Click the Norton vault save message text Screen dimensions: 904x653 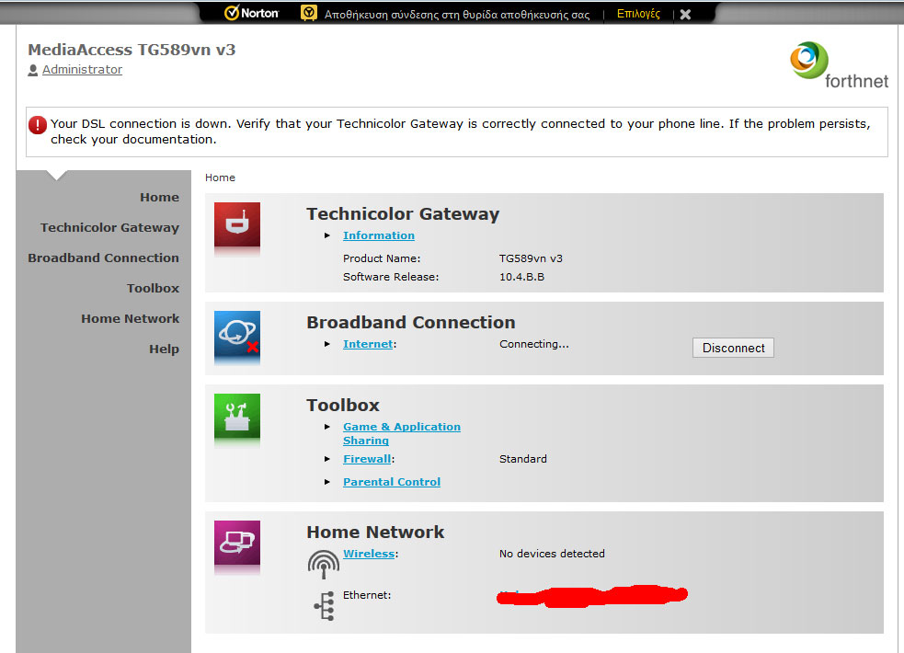pyautogui.click(x=457, y=15)
